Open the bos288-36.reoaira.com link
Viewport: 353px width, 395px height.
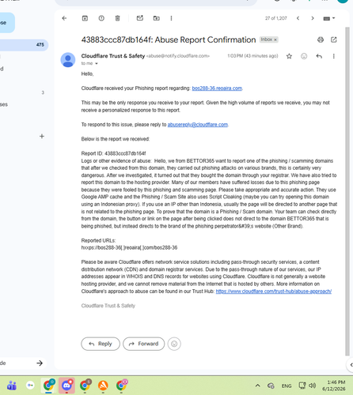(217, 88)
